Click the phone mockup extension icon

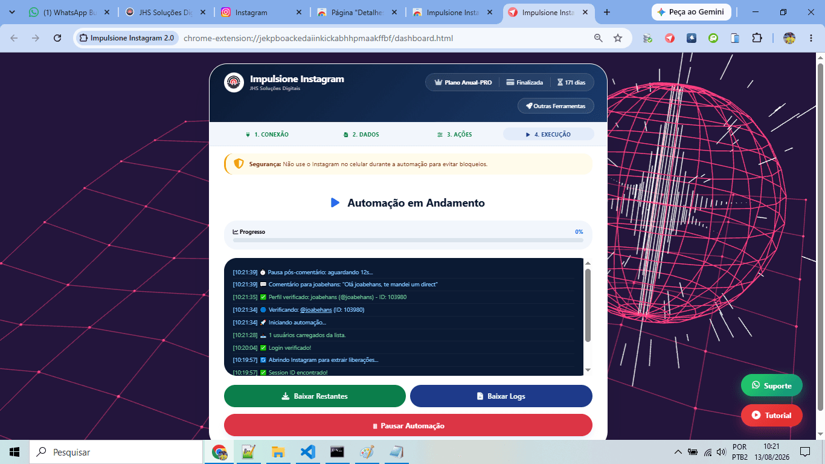point(735,38)
